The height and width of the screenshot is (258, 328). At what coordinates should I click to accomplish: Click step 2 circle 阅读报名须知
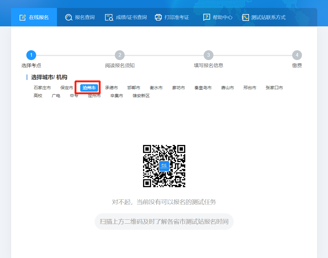coord(120,55)
